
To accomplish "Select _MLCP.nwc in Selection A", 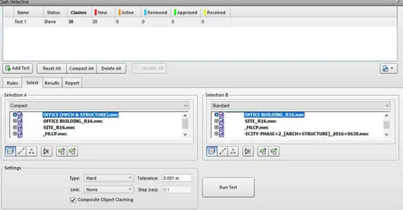I will pos(55,134).
